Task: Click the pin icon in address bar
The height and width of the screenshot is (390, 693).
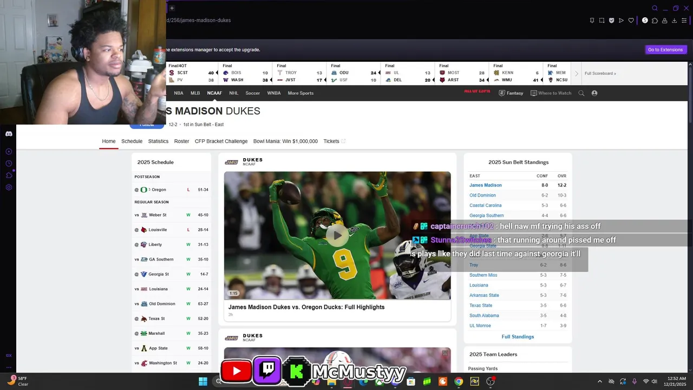Action: tap(592, 21)
